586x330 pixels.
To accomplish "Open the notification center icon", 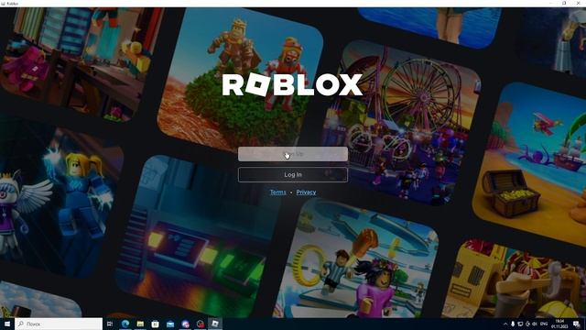I will coord(577,324).
